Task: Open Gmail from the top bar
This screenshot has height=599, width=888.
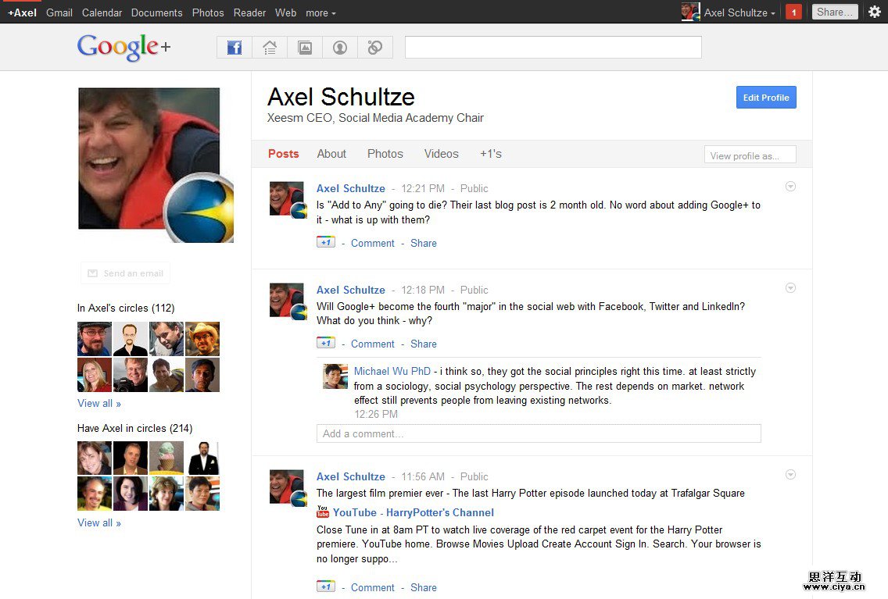Action: tap(59, 12)
